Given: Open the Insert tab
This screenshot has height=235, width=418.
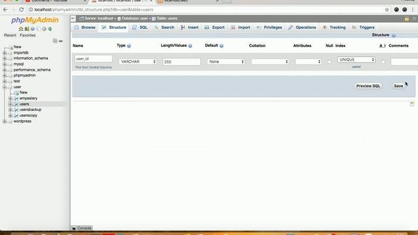Looking at the screenshot, I should (189, 27).
